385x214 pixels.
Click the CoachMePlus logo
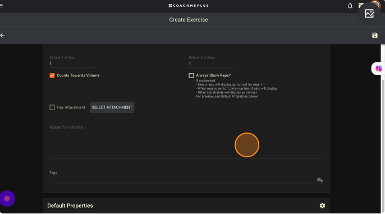(x=189, y=6)
